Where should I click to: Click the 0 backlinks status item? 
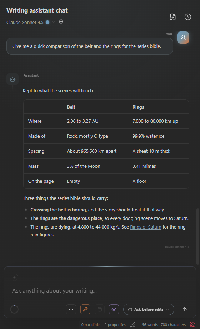point(91,325)
